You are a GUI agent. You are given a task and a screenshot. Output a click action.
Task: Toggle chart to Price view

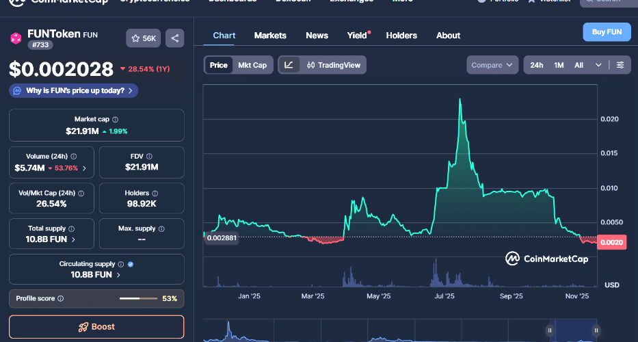pos(219,65)
